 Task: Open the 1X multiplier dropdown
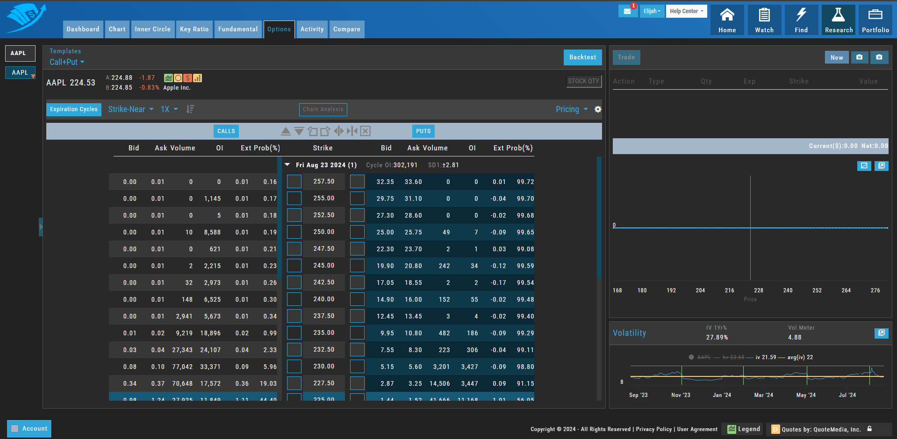click(169, 109)
